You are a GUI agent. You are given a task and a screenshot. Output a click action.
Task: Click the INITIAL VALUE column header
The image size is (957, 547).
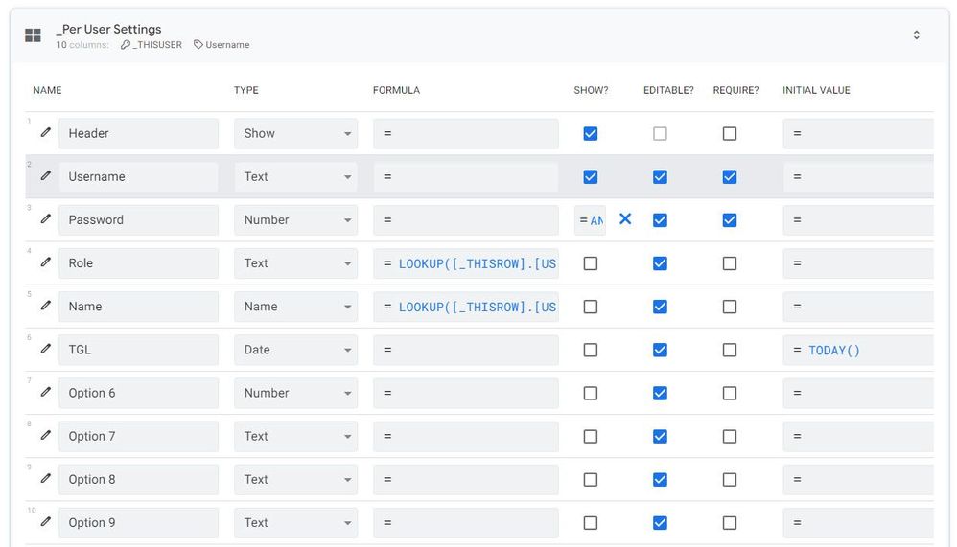pyautogui.click(x=816, y=90)
